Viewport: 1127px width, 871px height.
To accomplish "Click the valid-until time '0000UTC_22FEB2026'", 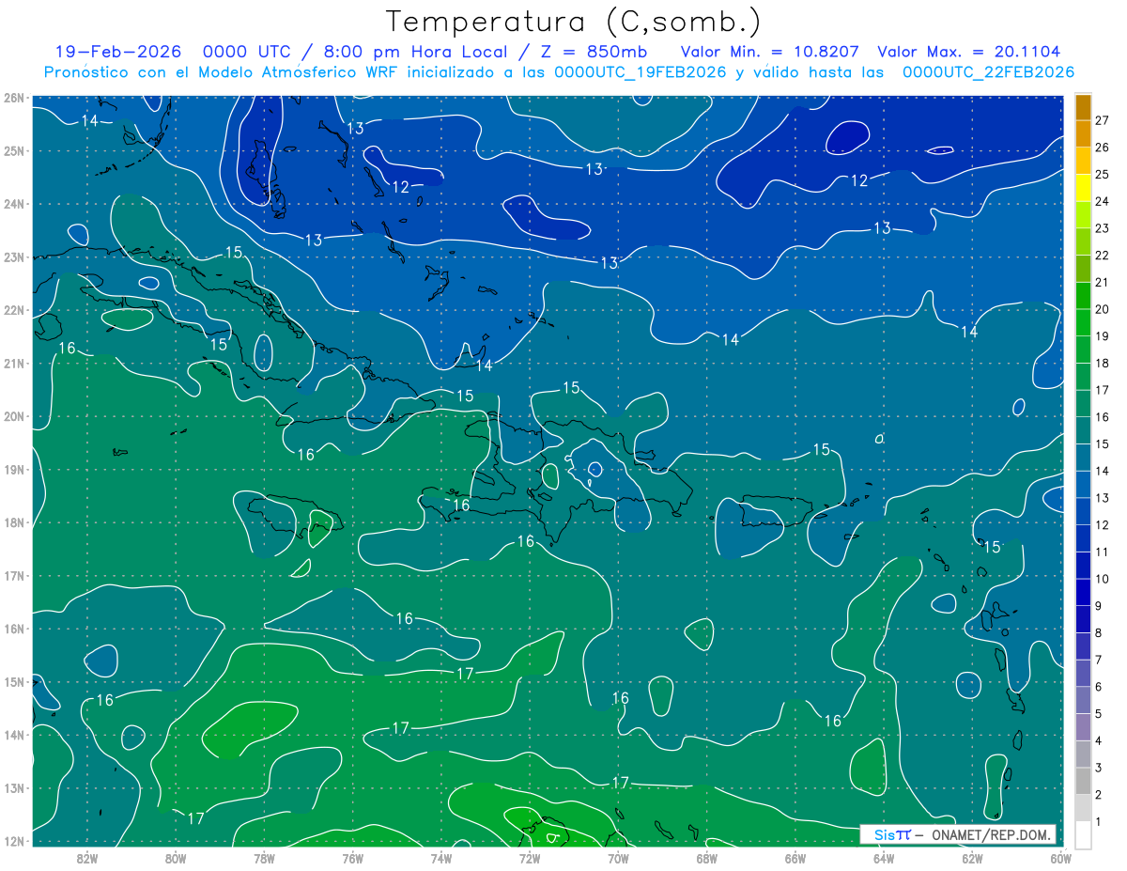I will (x=988, y=71).
